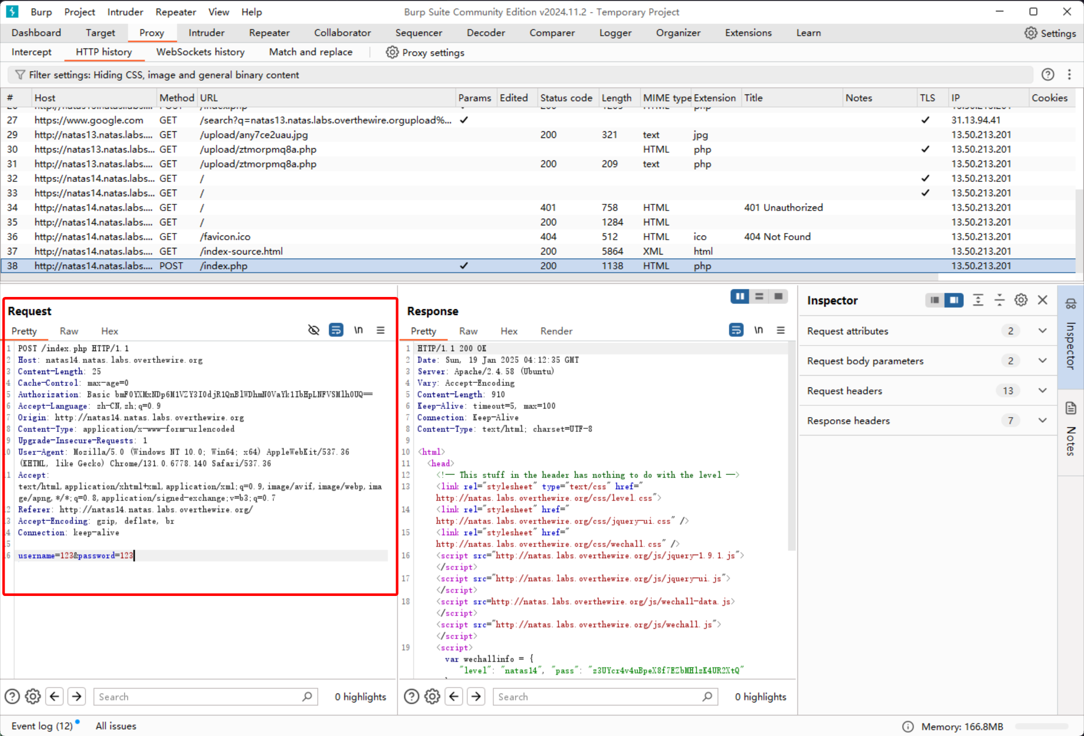Go to next search match in Response
The height and width of the screenshot is (736, 1084).
(x=476, y=696)
